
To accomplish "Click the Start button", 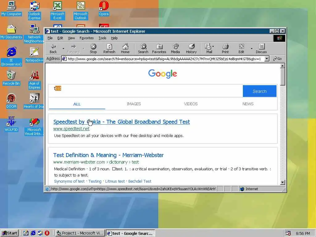I will [10, 233].
